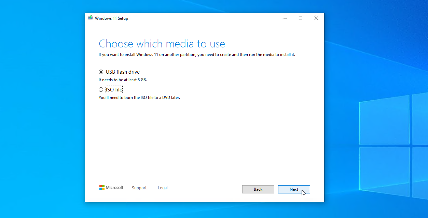Click the Windows 11 Setup title bar icon
This screenshot has width=428, height=218.
click(91, 18)
